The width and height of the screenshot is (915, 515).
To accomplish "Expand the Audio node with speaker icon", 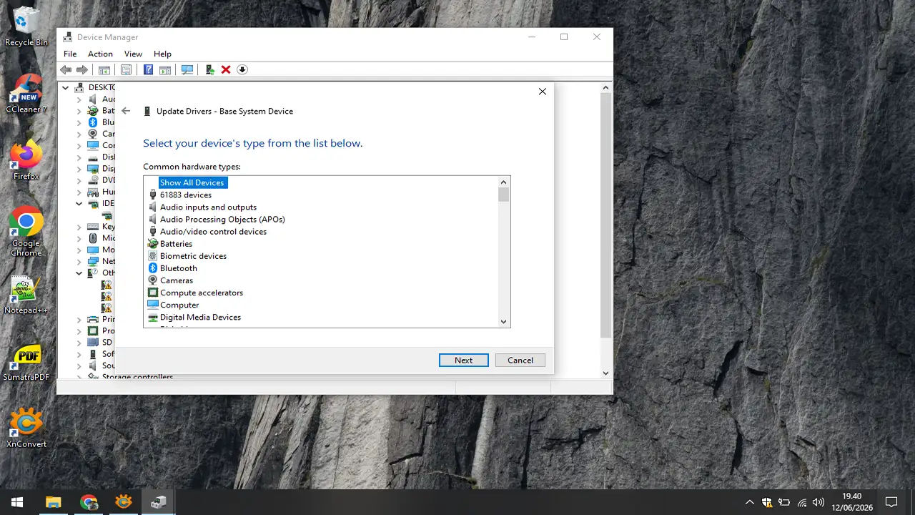I will (79, 99).
